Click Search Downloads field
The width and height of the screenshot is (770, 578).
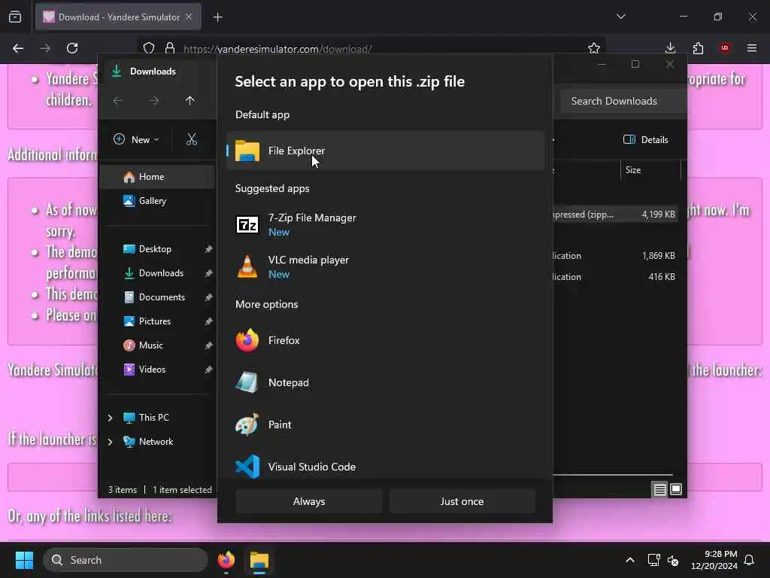[623, 101]
